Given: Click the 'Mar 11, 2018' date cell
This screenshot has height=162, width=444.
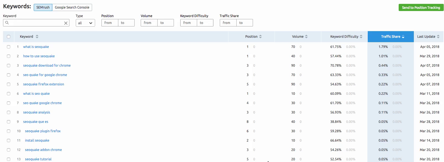Looking at the screenshot, I should click(429, 94).
